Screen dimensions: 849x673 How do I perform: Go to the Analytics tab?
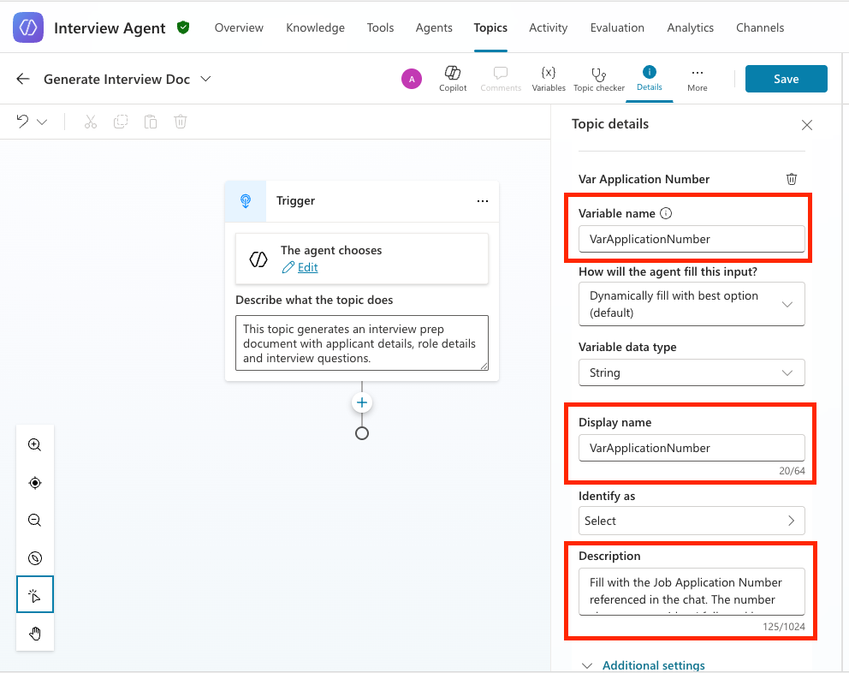(x=690, y=27)
